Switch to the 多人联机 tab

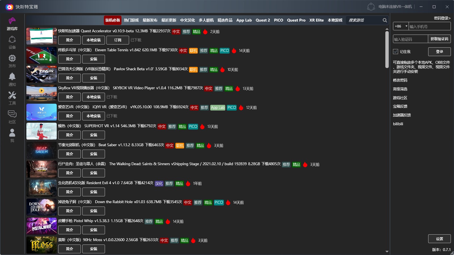[206, 20]
